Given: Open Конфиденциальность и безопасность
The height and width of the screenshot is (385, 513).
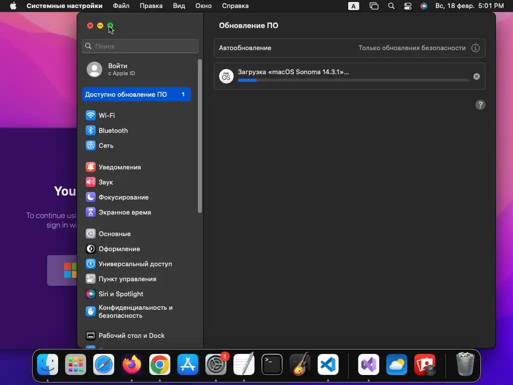Looking at the screenshot, I should [136, 311].
